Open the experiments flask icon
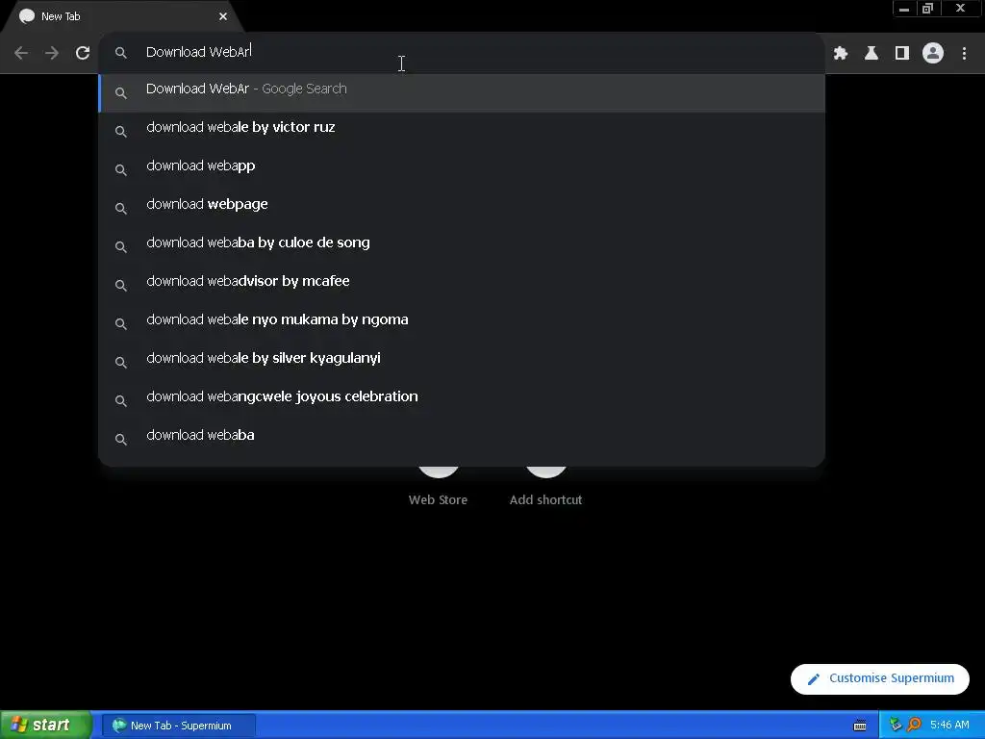 click(x=871, y=54)
